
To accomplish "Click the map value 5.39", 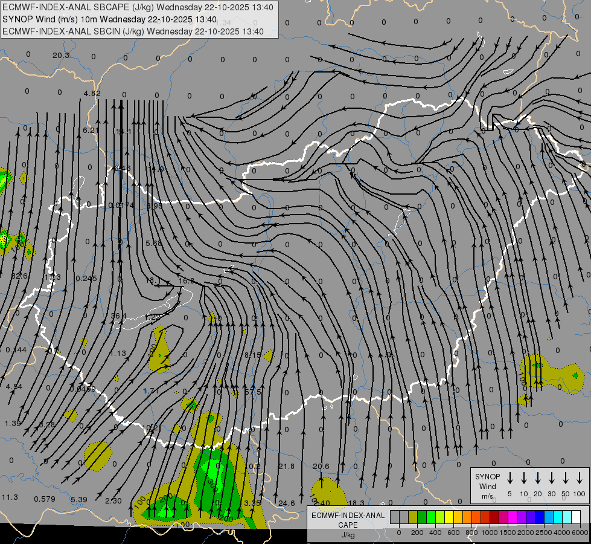I will (x=78, y=499).
